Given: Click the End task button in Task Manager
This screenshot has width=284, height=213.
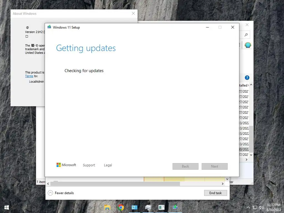Looking at the screenshot, I should (215, 193).
